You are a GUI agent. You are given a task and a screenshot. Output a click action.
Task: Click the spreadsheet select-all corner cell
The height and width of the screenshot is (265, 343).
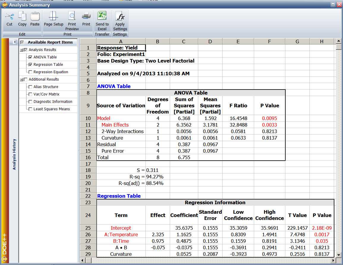point(88,41)
